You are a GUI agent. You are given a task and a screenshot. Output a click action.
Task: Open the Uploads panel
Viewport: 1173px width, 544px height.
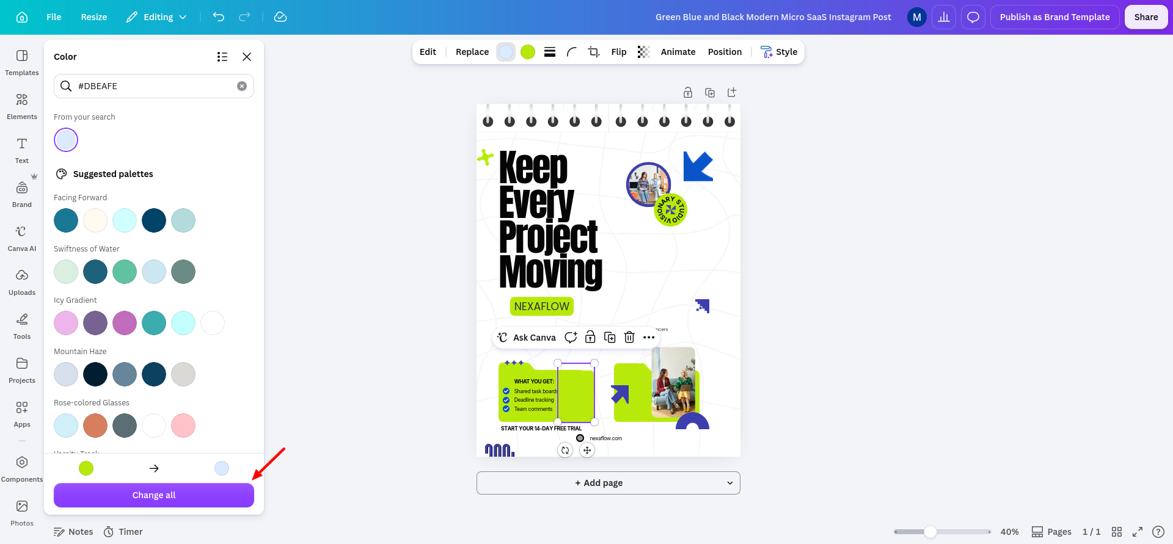point(22,281)
